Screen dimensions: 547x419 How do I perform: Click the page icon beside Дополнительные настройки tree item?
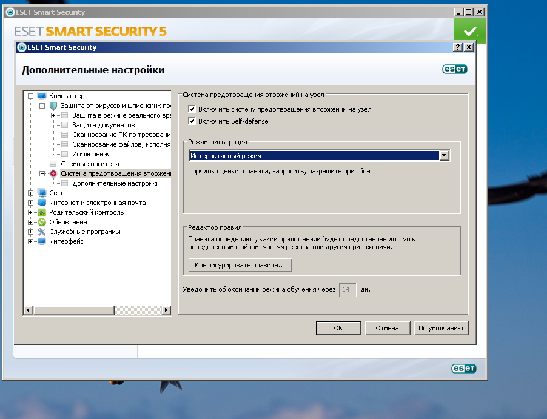[64, 183]
